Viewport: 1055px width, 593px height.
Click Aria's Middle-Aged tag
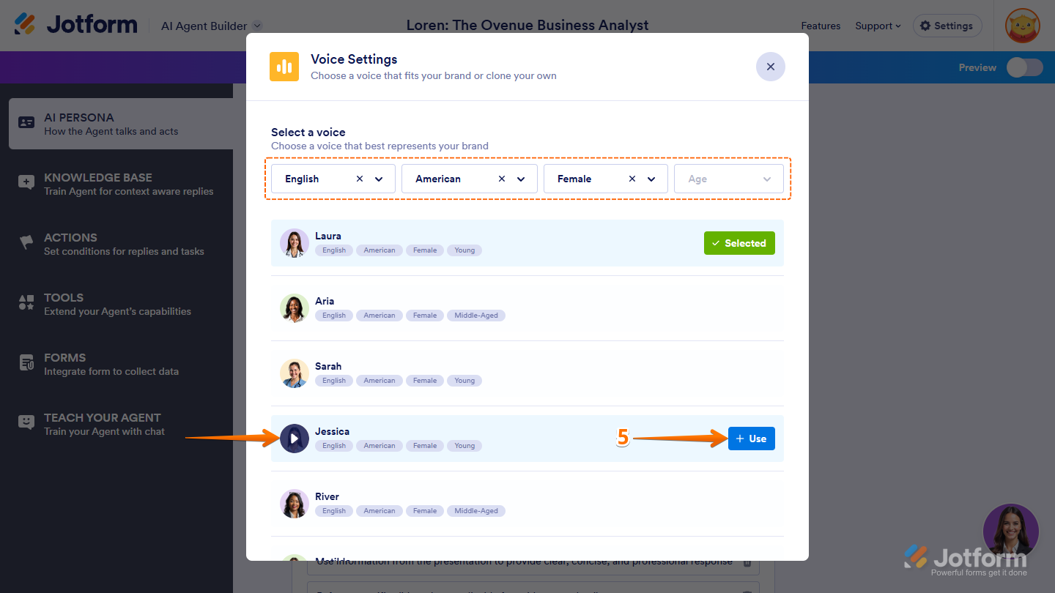[476, 316]
